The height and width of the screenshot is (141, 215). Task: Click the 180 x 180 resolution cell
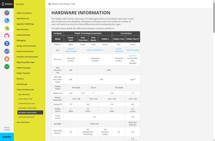[x=93, y=99]
